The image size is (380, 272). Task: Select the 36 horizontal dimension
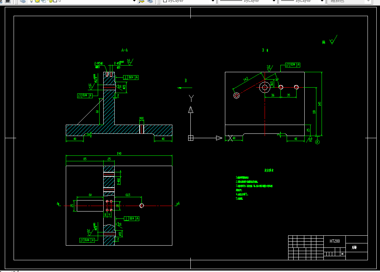point(273,95)
